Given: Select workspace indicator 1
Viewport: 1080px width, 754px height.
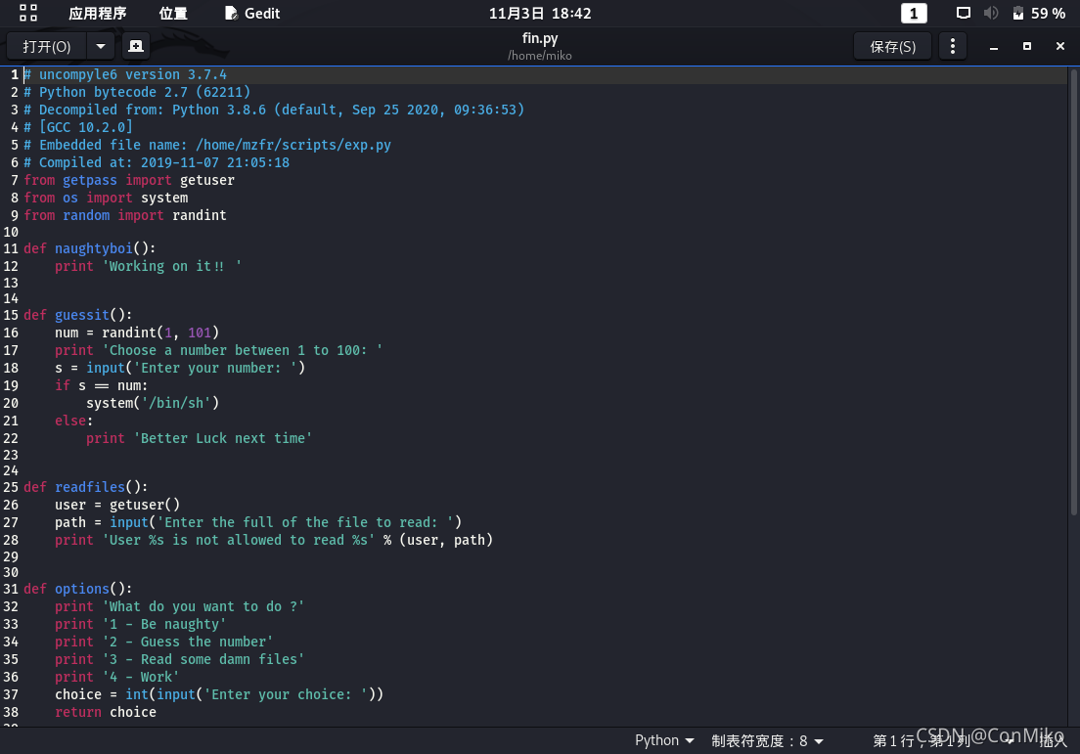Looking at the screenshot, I should tap(914, 13).
